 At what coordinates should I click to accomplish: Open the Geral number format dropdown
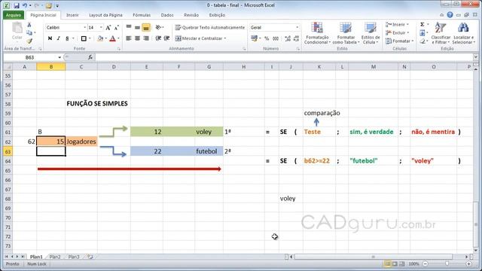(x=297, y=28)
